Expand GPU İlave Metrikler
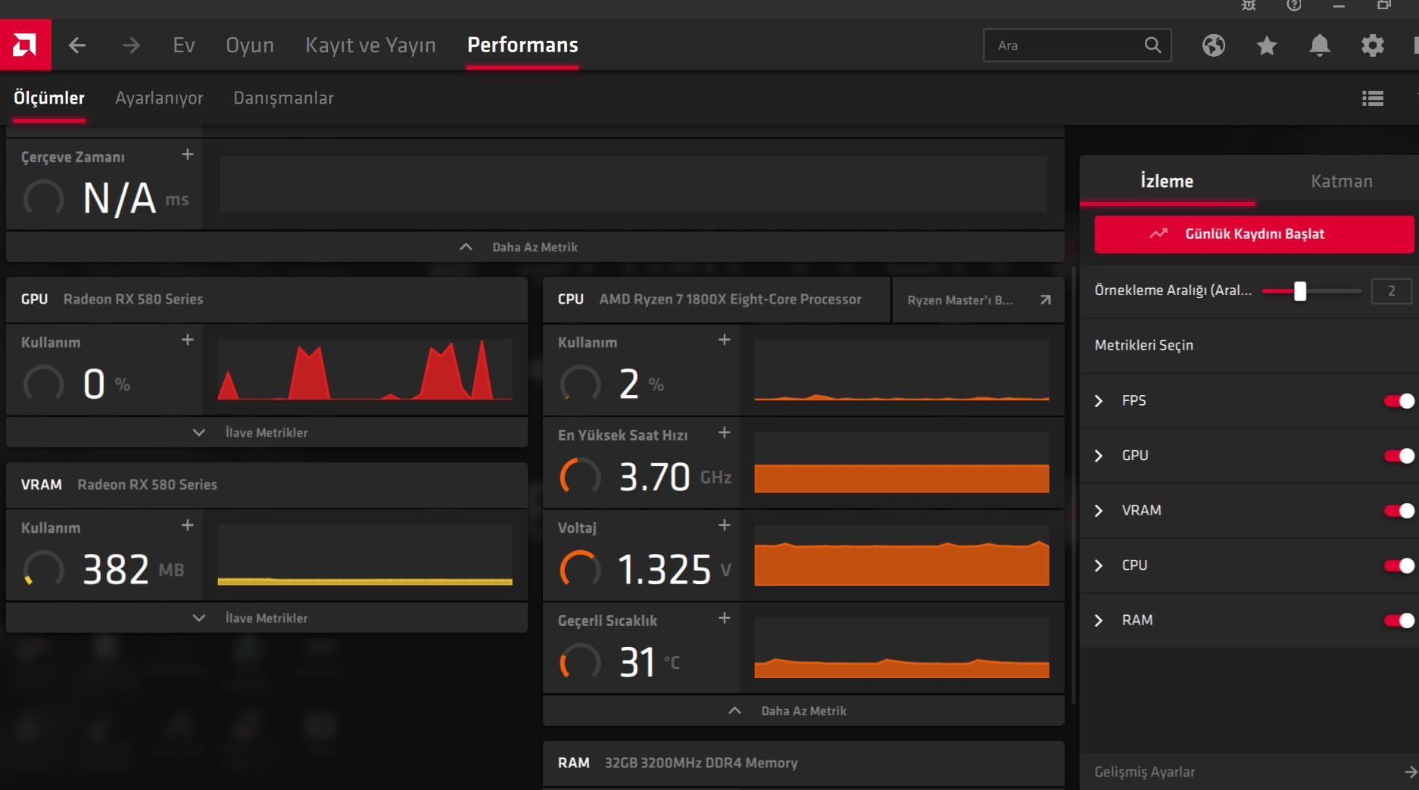The width and height of the screenshot is (1419, 790). click(267, 433)
